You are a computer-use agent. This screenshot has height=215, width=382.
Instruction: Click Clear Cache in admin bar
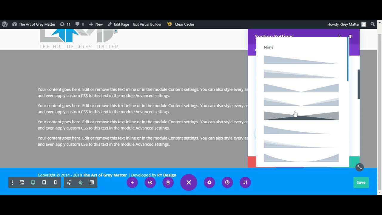pos(181,24)
